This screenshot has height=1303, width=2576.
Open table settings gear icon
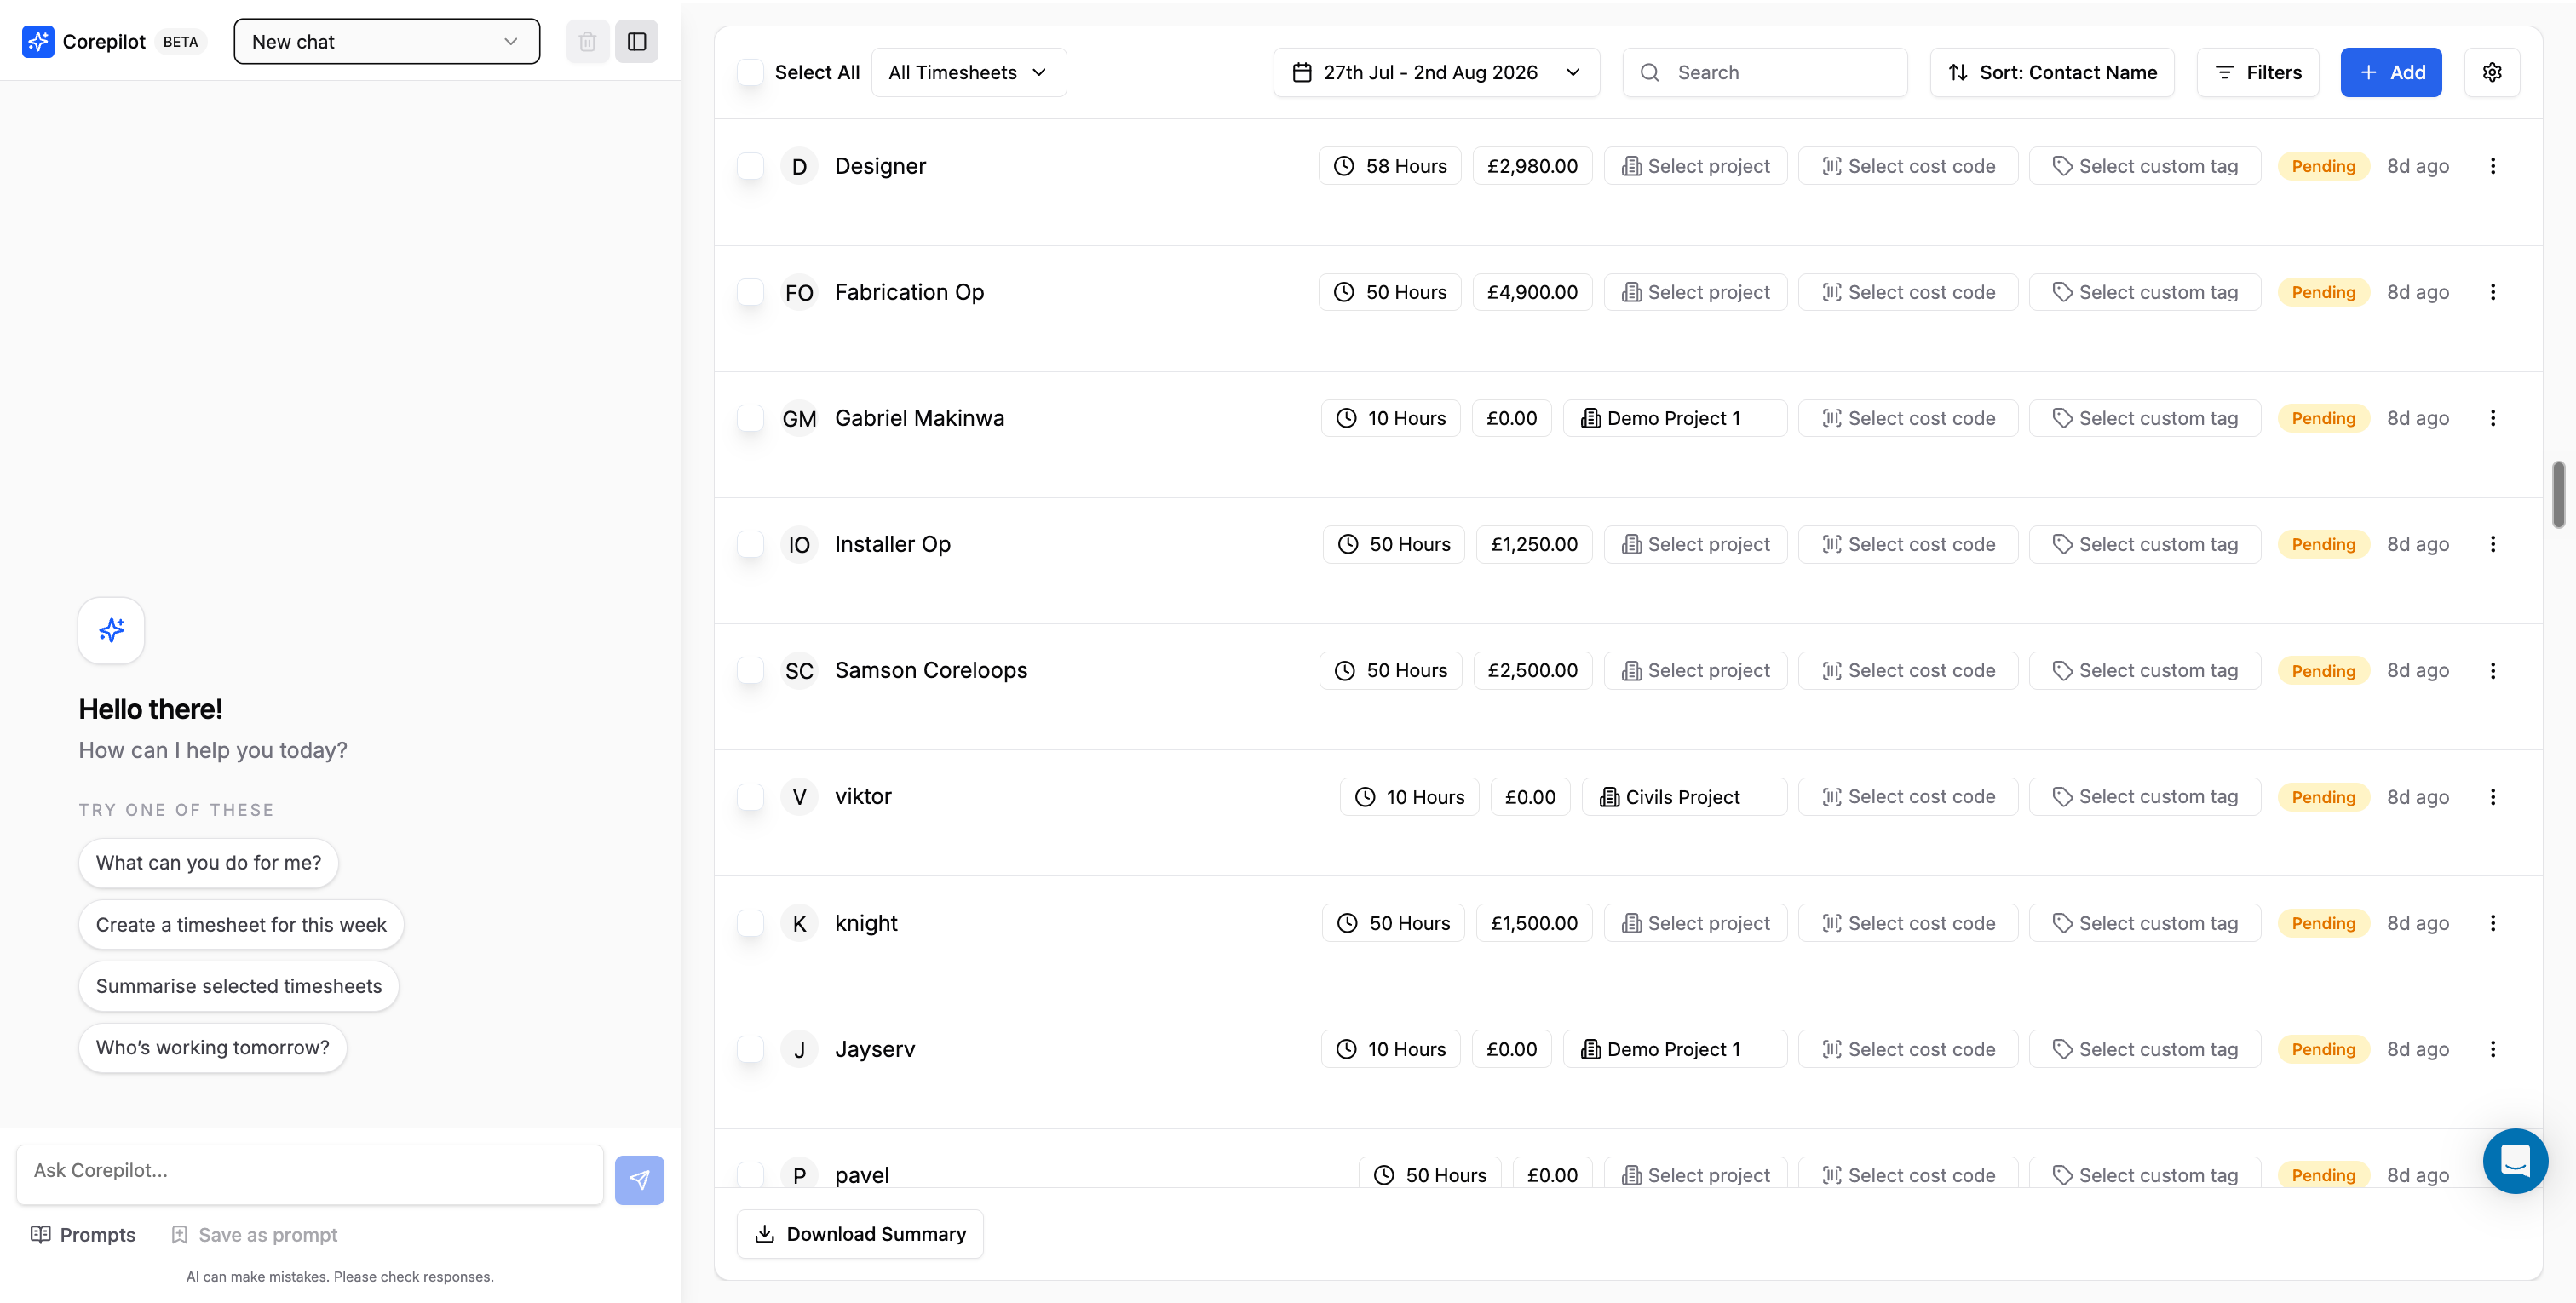pos(2492,72)
